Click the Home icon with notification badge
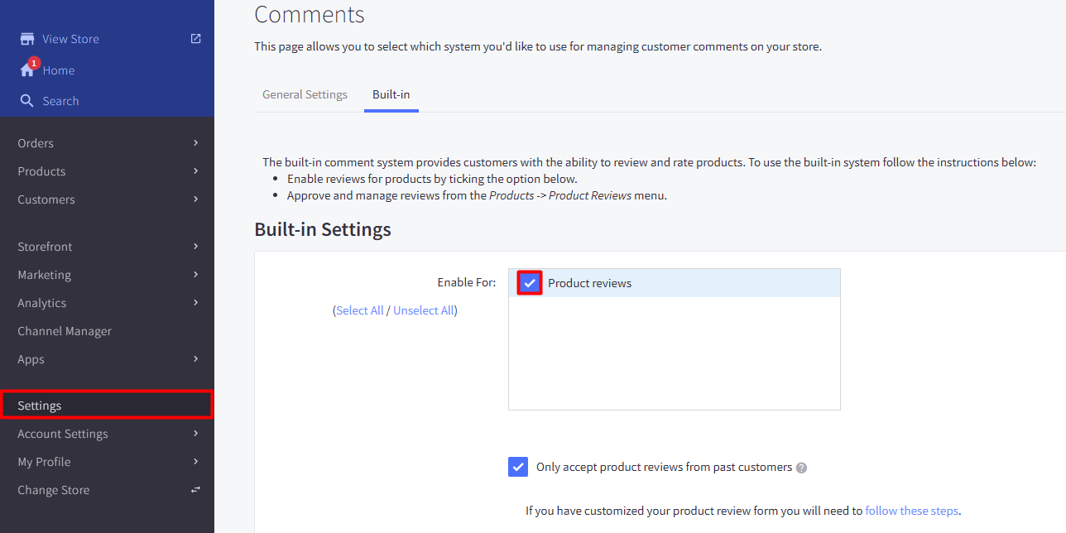This screenshot has width=1066, height=533. (27, 70)
